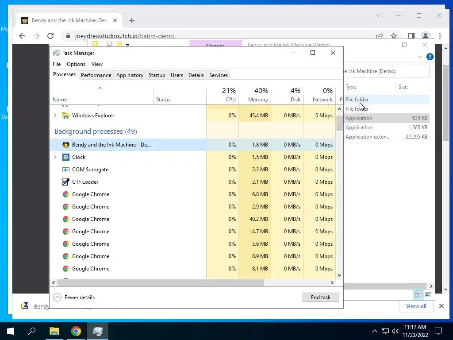Image resolution: width=453 pixels, height=340 pixels.
Task: Click the process list vertical scrollbar thumb
Action: tap(339, 123)
